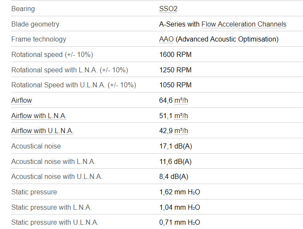
Task: Click the Airflow with L.N.A. link
Action: [39, 116]
